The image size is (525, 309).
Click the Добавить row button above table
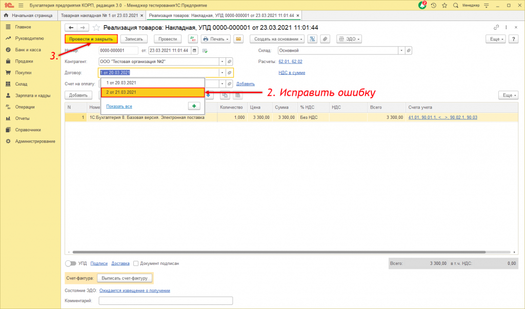78,95
